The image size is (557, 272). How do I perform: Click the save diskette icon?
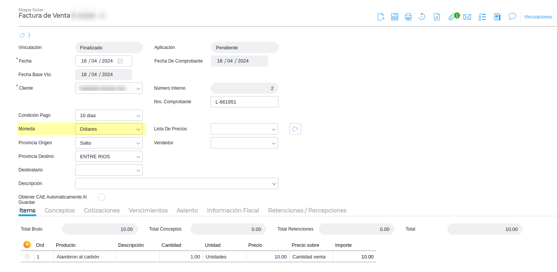click(395, 17)
